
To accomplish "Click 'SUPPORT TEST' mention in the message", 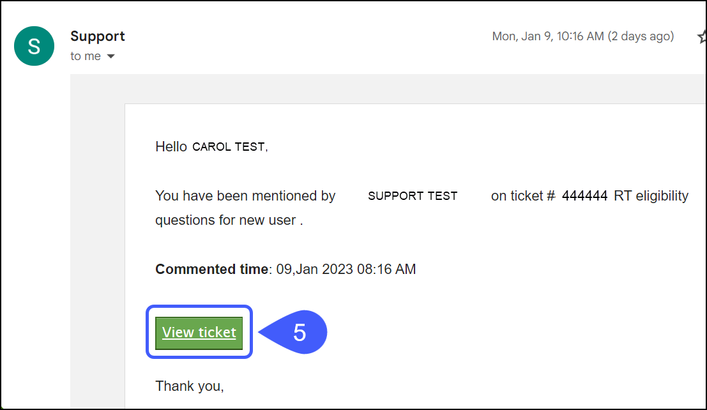I will (413, 195).
